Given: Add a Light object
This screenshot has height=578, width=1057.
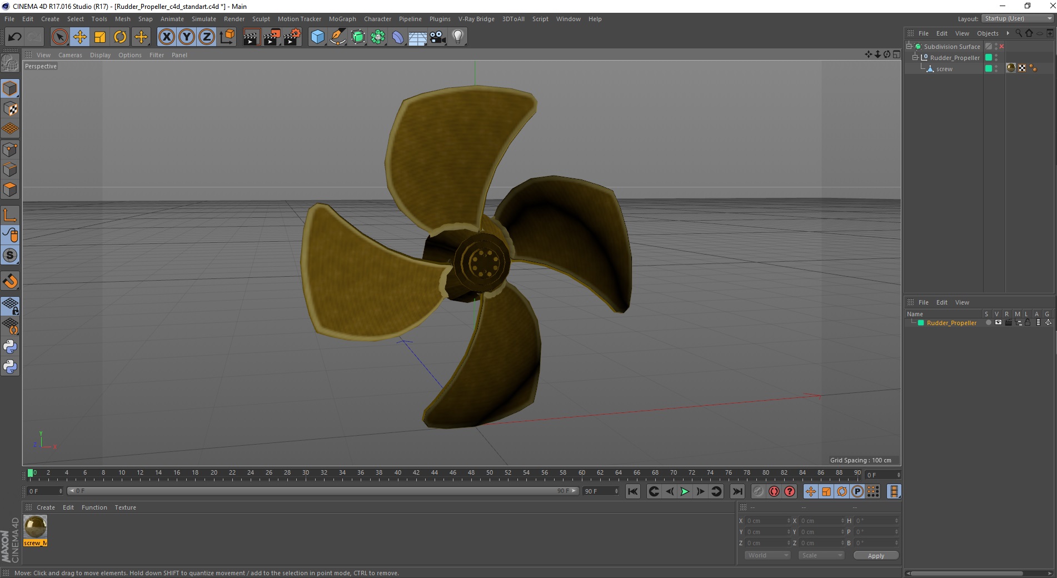Looking at the screenshot, I should tap(457, 37).
